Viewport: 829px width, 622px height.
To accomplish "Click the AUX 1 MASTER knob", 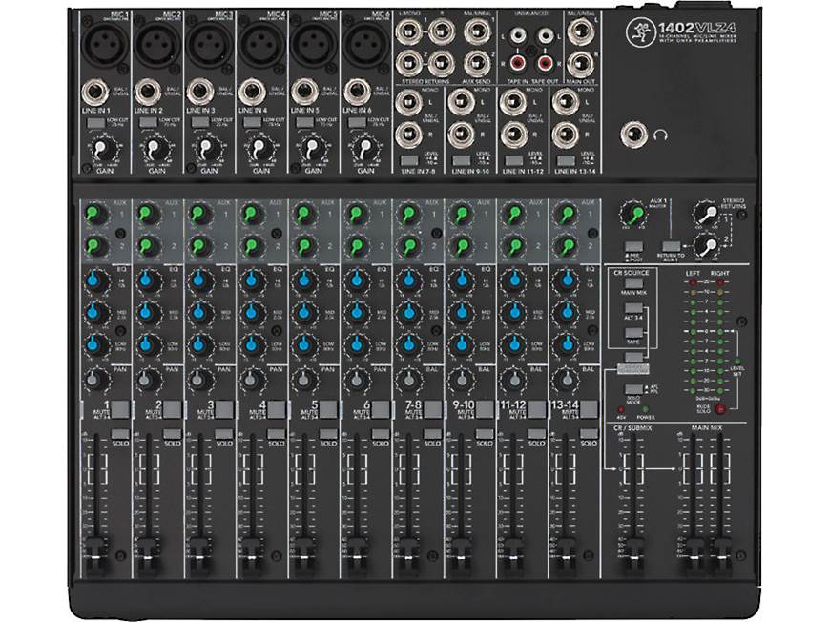I will click(x=633, y=215).
